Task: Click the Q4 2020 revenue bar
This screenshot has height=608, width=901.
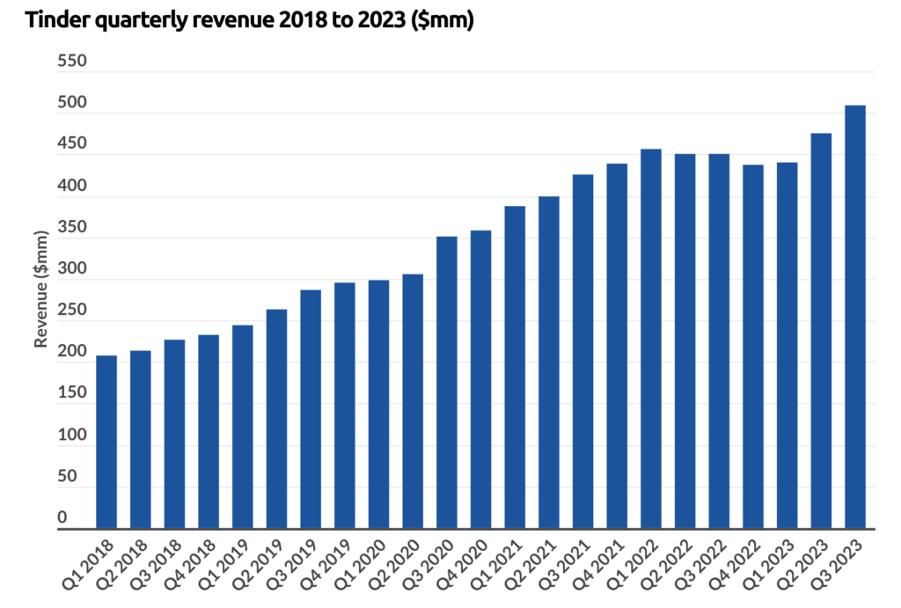Action: click(481, 379)
